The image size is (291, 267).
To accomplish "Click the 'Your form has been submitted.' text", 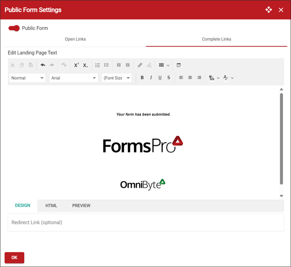I will 143,114.
